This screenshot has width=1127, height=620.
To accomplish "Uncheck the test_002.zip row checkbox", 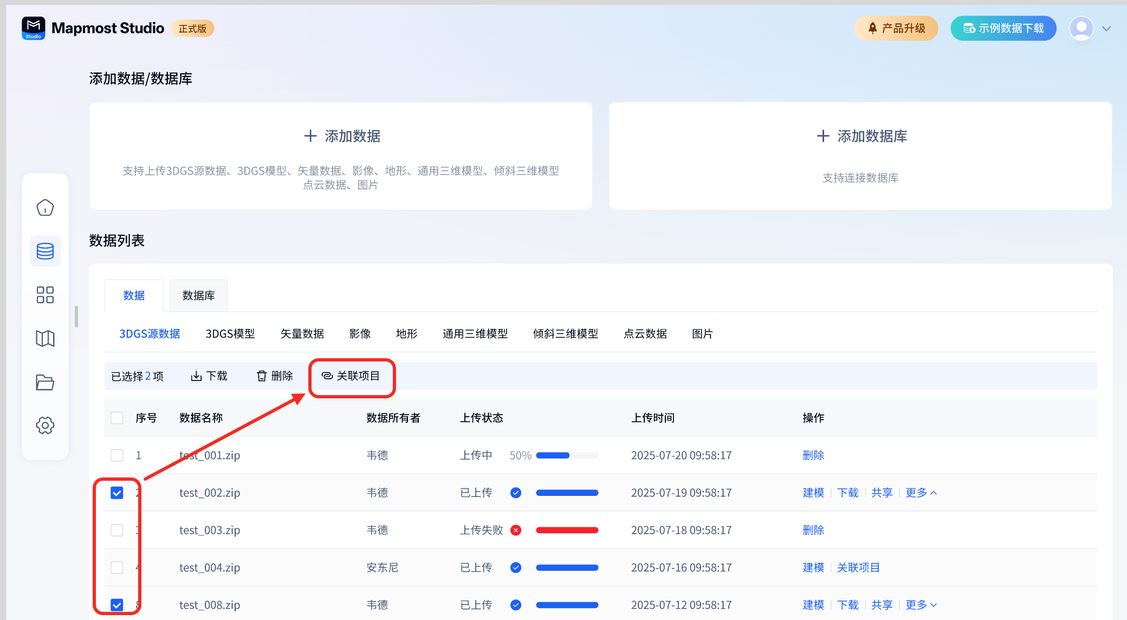I will (x=117, y=493).
